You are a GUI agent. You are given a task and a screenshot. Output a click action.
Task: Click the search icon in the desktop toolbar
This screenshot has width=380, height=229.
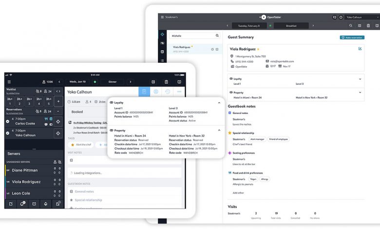351,25
